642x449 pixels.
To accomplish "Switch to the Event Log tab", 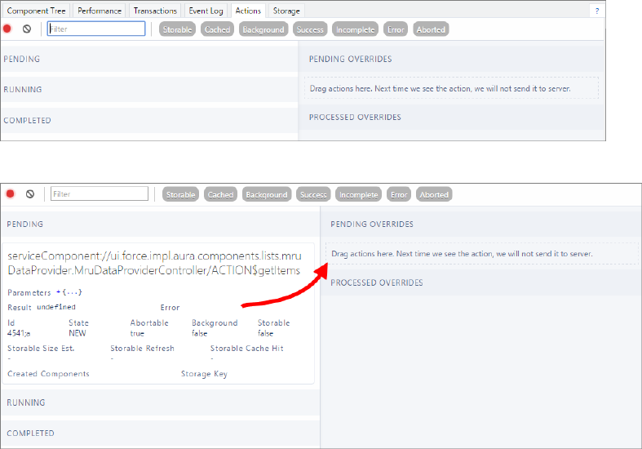I will click(206, 11).
